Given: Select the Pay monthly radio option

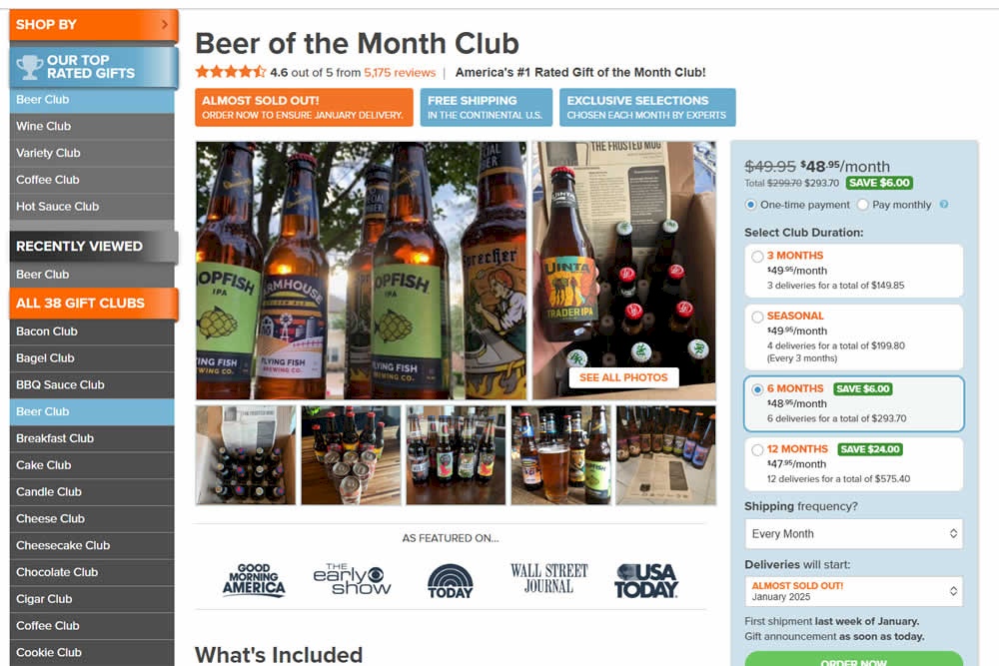Looking at the screenshot, I should (x=863, y=205).
